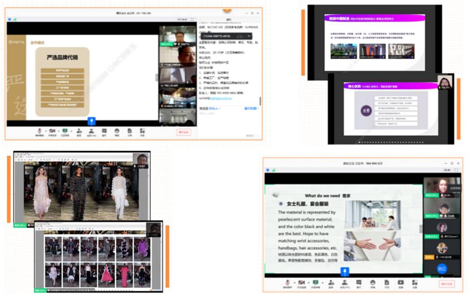Start video in the What do we need meeting

(x=301, y=284)
